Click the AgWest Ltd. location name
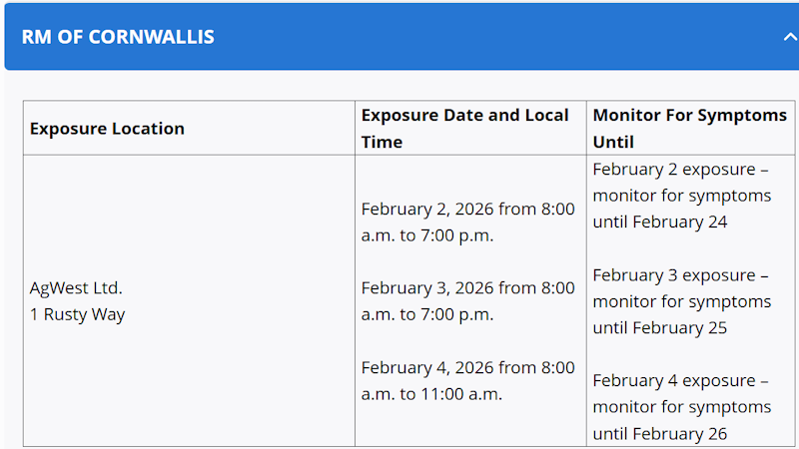 [x=76, y=288]
